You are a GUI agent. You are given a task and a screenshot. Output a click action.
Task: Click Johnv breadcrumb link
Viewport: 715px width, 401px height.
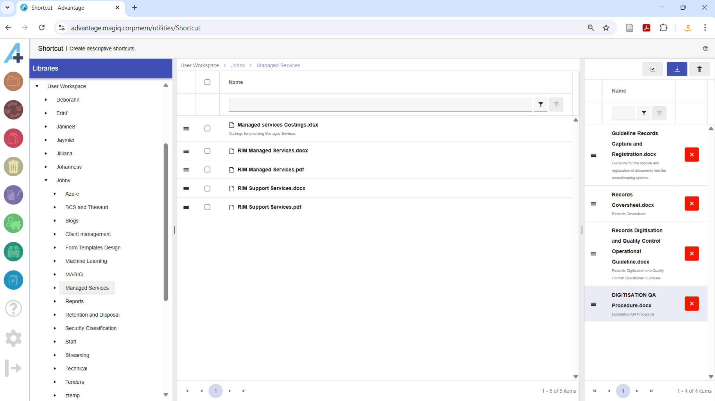coord(238,65)
